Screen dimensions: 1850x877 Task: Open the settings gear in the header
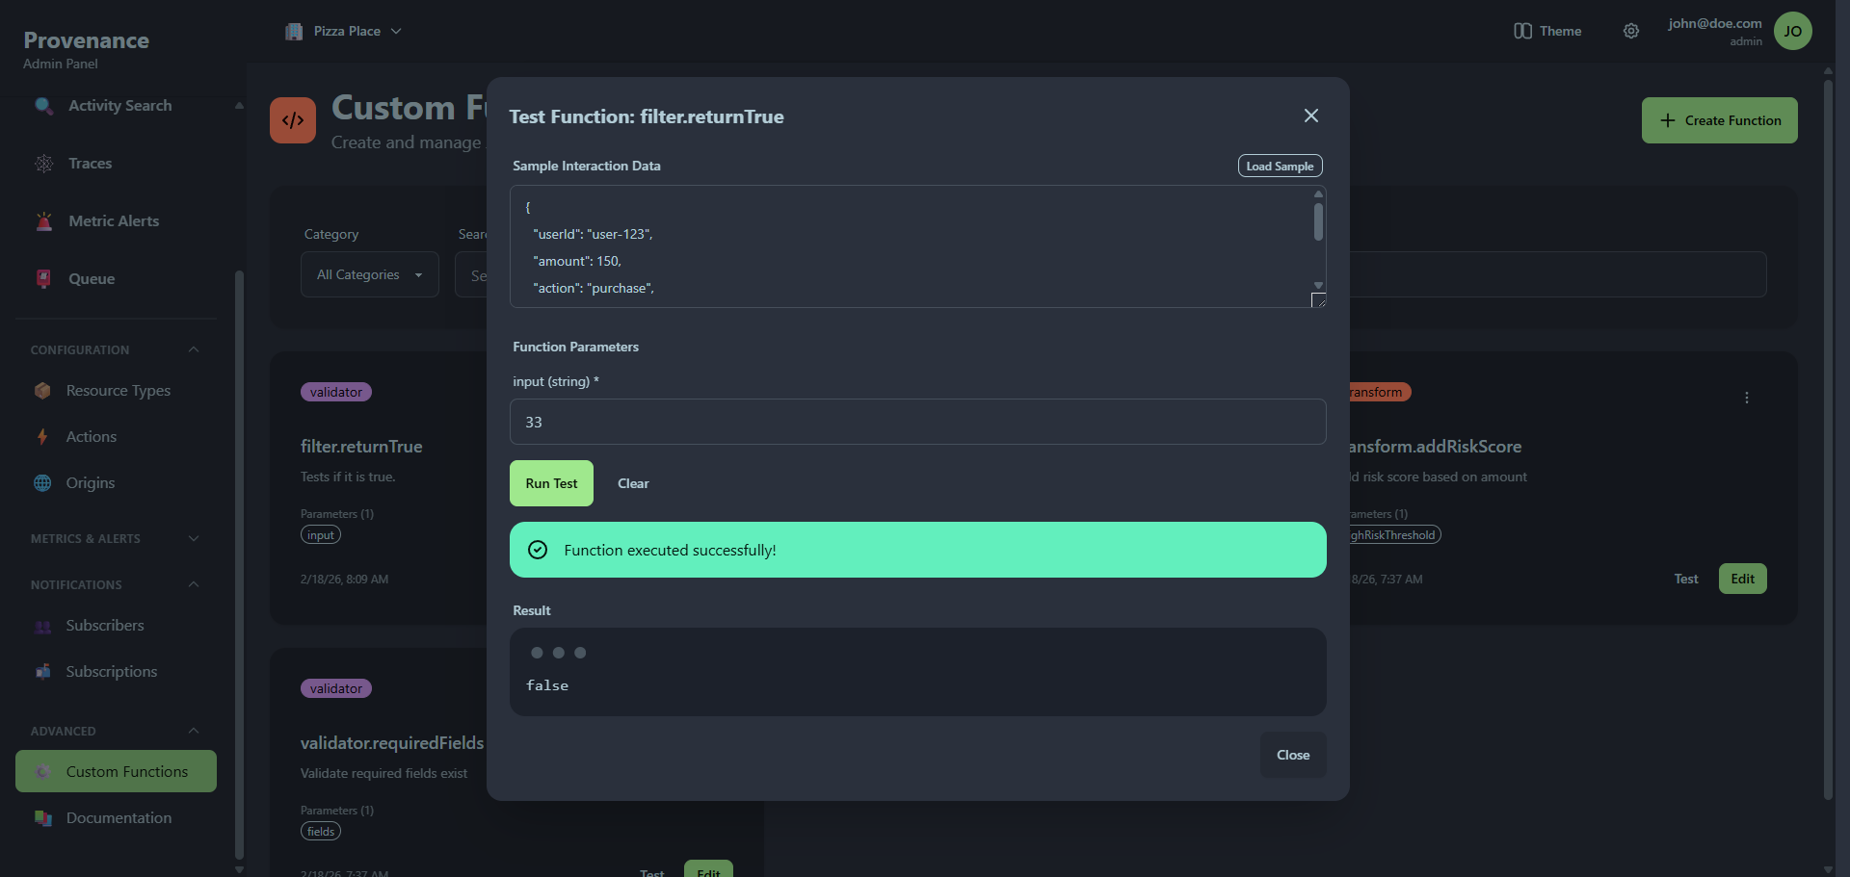coord(1631,31)
